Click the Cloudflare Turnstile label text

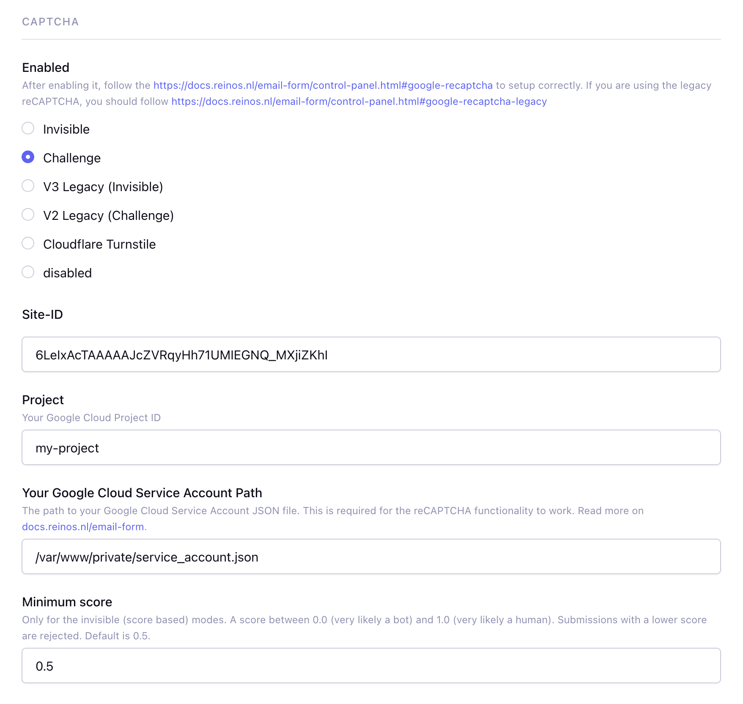pyautogui.click(x=99, y=244)
